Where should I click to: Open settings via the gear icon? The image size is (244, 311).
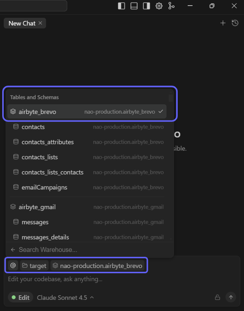159,6
